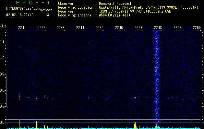Image resolution: width=204 pixels, height=129 pixels.
Task: Click the 'Receiving antenna' label
Action: pos(75,15)
